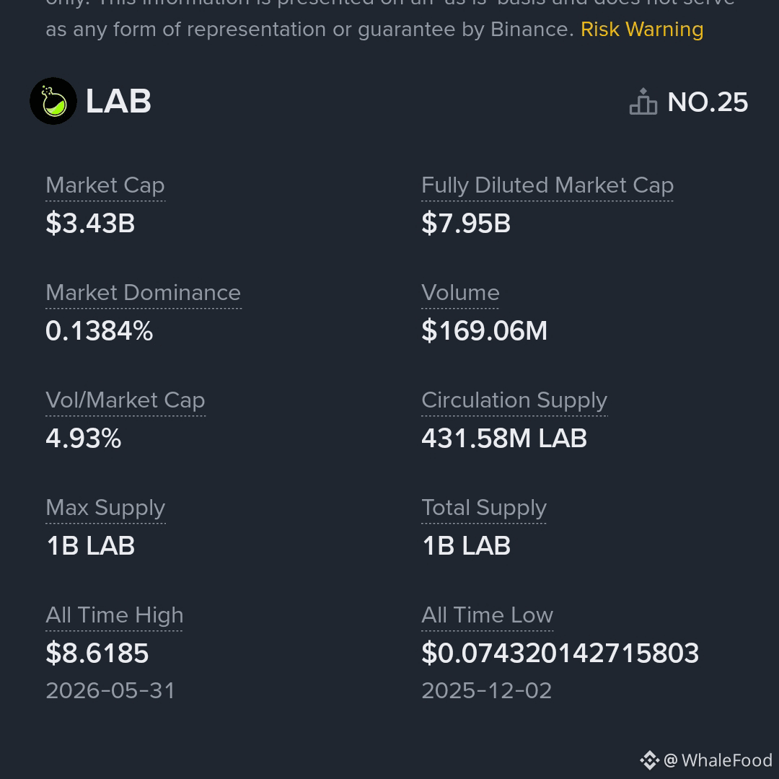Click the LAB token name heading
This screenshot has width=779, height=779.
[x=118, y=102]
